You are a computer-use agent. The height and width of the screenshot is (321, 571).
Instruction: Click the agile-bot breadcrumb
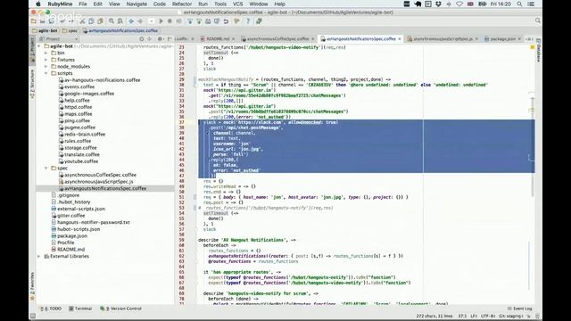(45, 31)
